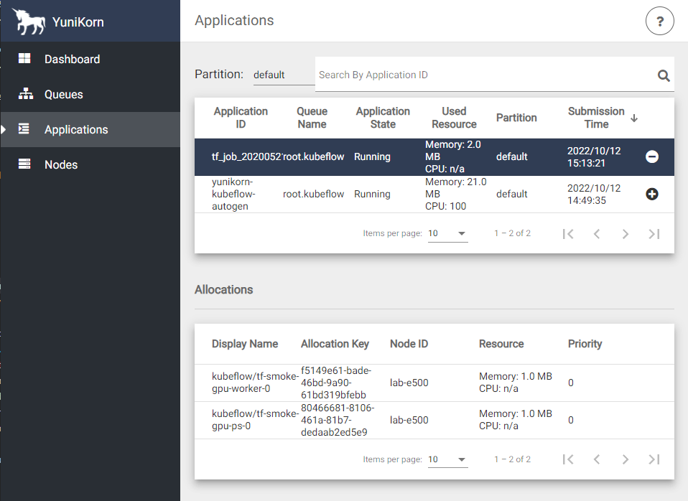Sort by Application State column header
688x501 pixels.
click(x=383, y=118)
